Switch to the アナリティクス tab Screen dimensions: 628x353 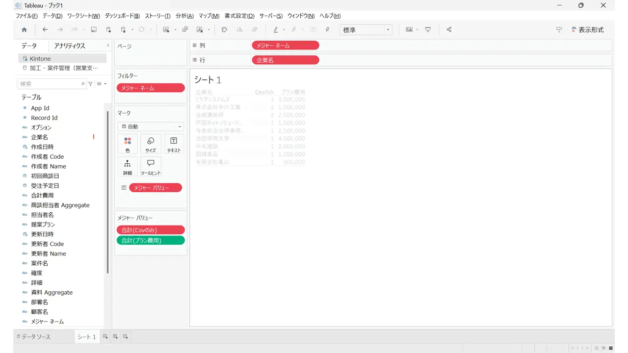pos(70,46)
